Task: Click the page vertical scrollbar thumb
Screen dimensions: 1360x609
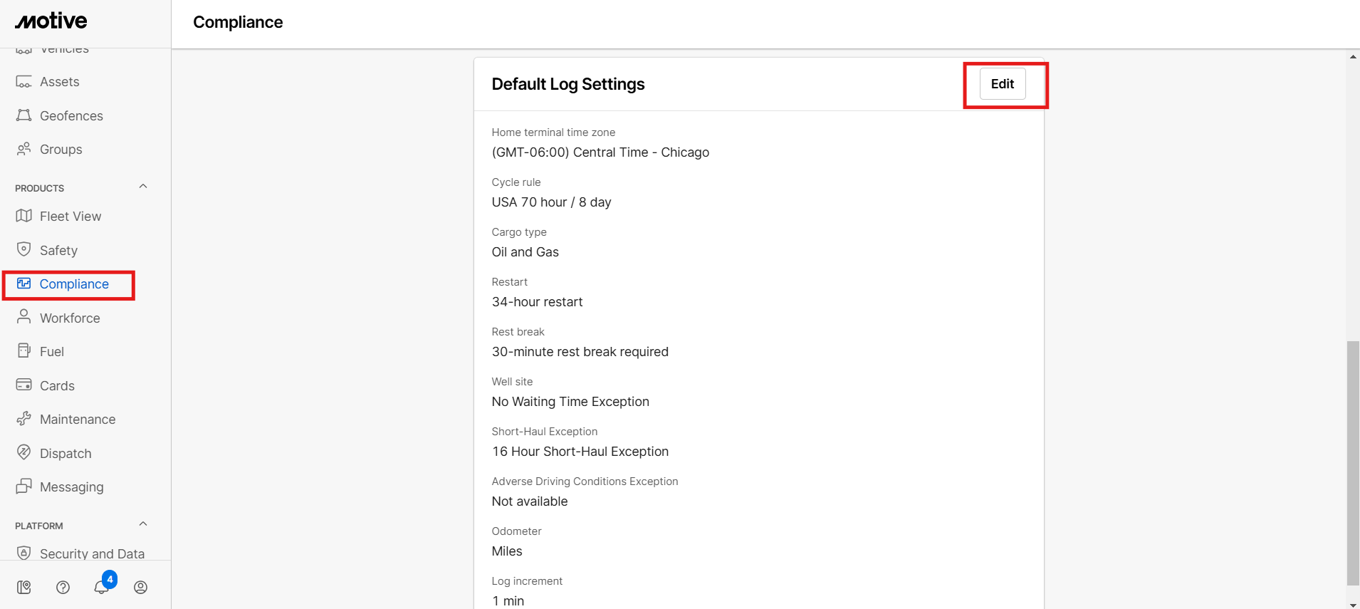Action: pos(1352,463)
